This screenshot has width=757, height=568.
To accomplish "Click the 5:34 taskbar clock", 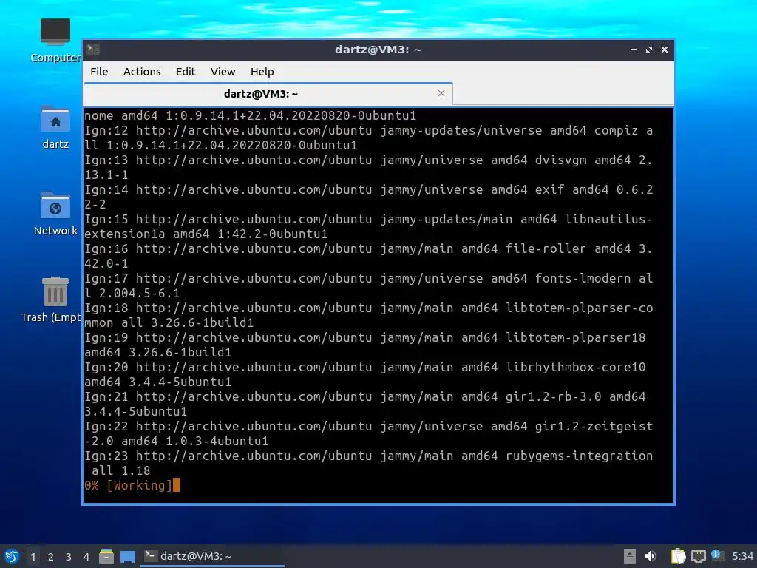I will 742,556.
